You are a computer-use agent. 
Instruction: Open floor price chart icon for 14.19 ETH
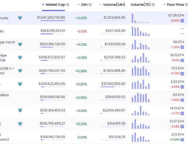[182, 113]
